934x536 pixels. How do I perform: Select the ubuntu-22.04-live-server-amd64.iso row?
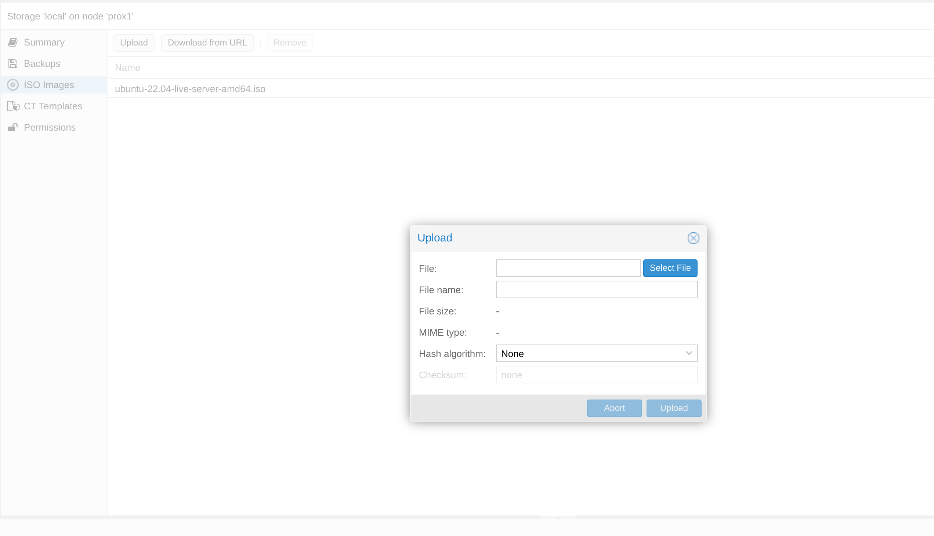click(x=190, y=89)
